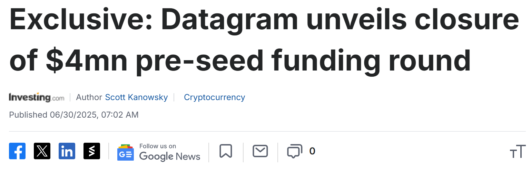Open the Cryptocurrency category link

click(214, 97)
